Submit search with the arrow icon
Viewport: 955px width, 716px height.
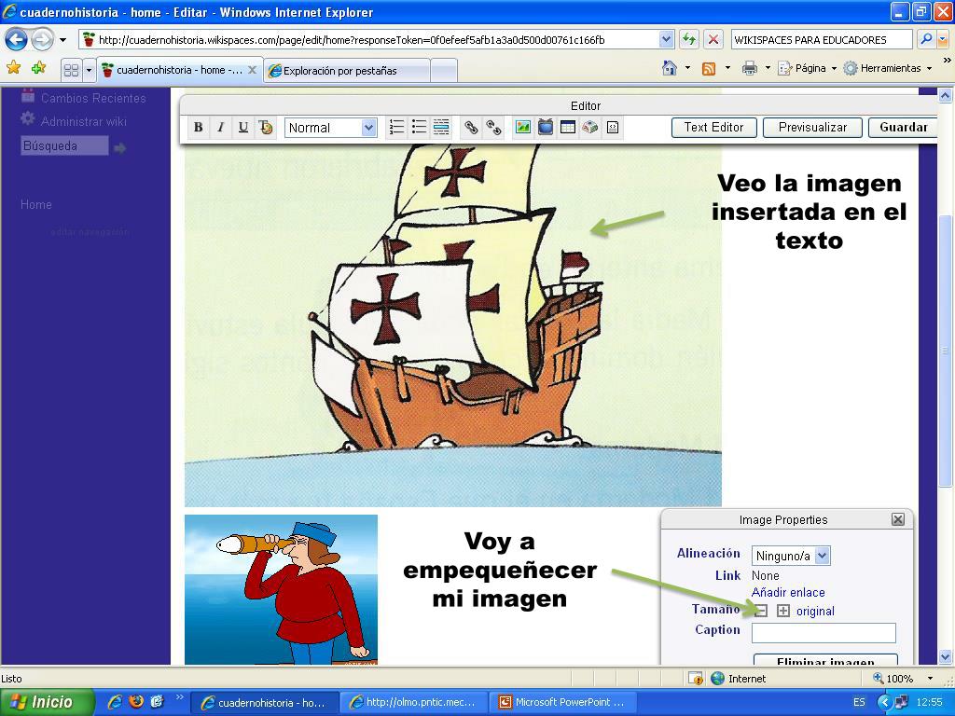120,147
